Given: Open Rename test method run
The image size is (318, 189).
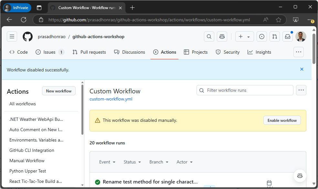Looking at the screenshot, I should point(150,182).
